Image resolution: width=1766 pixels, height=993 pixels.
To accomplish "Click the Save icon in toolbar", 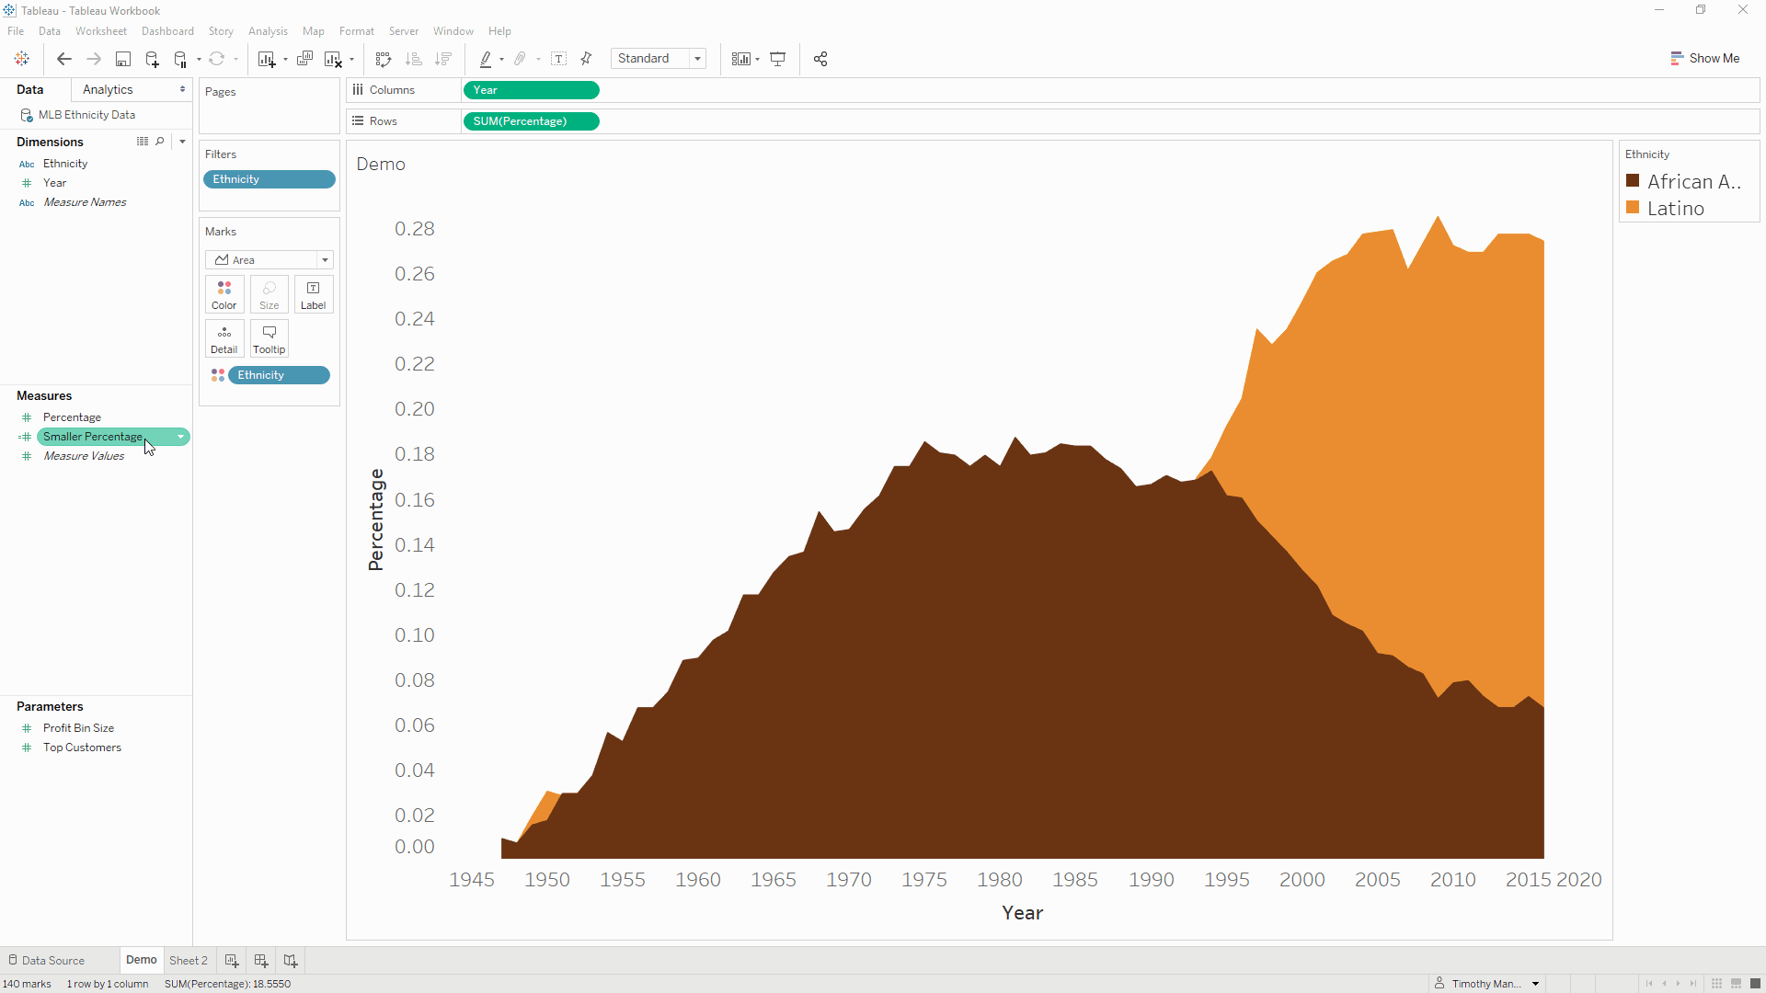I will (122, 59).
